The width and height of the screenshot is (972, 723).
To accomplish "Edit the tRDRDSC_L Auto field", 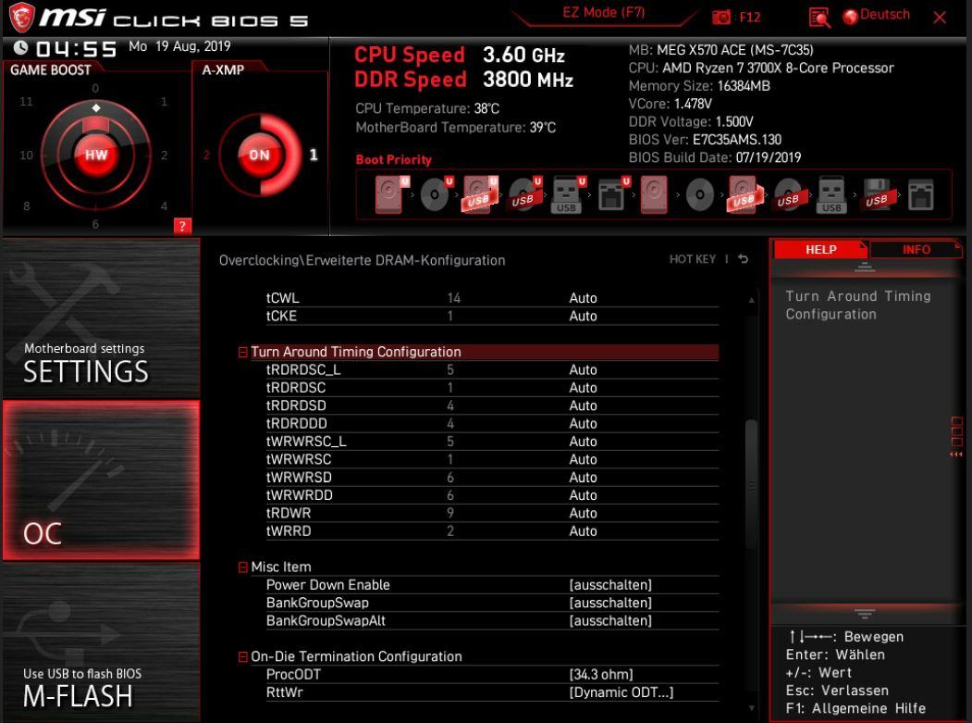I will tap(583, 370).
